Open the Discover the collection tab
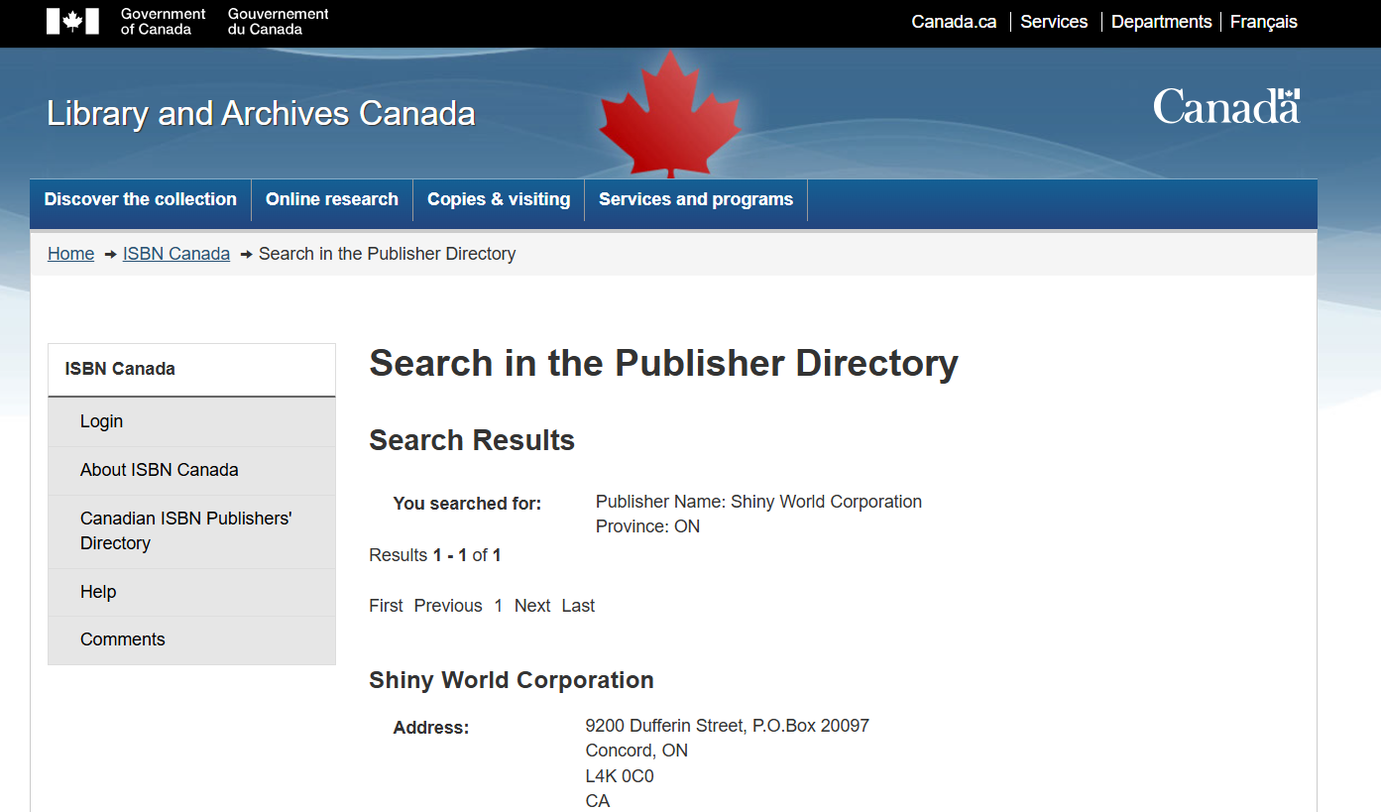Viewport: 1381px width, 812px height. point(140,199)
